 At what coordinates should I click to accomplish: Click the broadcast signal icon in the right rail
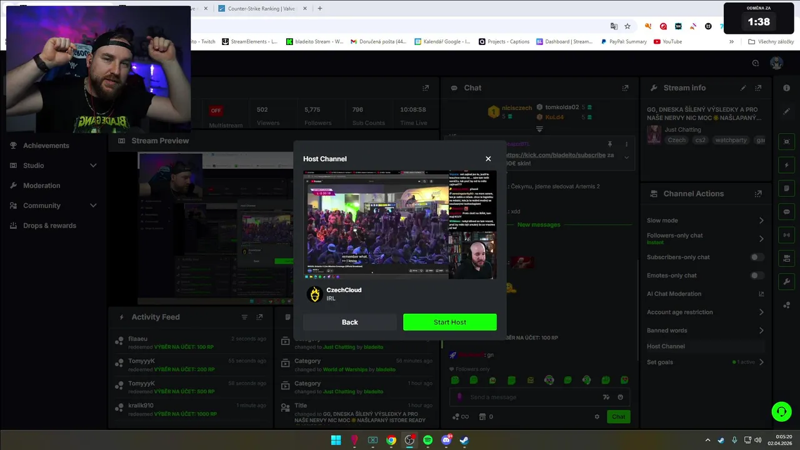coord(786,235)
